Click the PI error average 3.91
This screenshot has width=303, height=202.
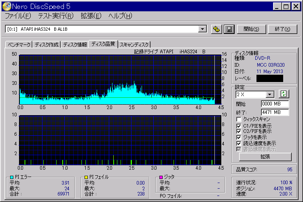(66, 183)
